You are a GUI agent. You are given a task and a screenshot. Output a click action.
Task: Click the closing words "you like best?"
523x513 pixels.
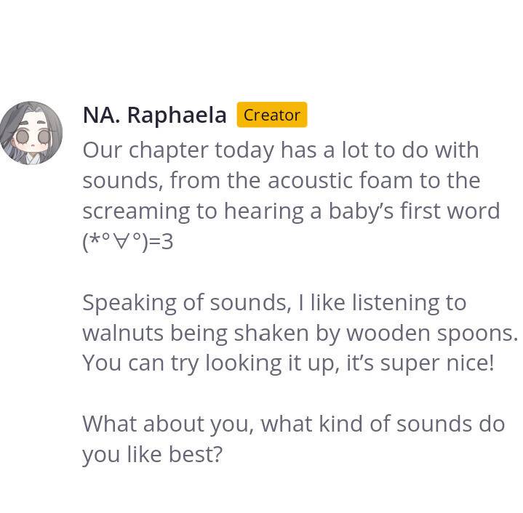click(x=152, y=454)
